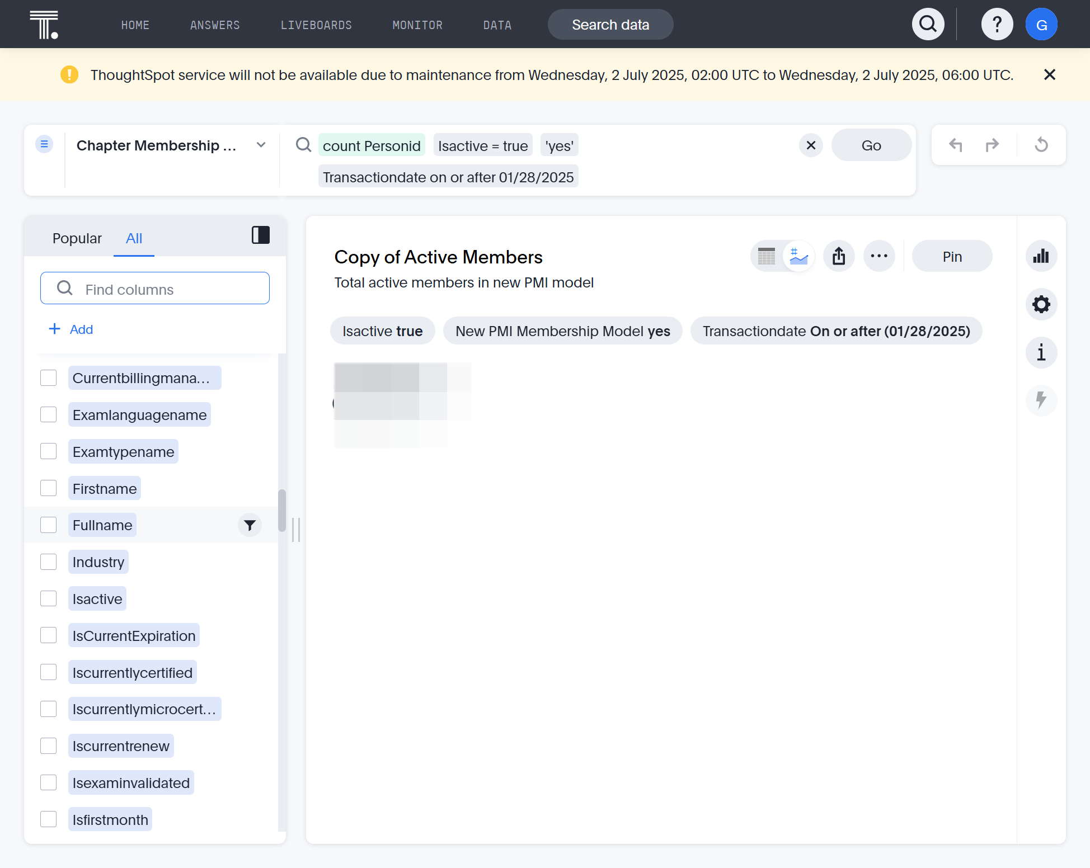
Task: Open the Isactive true filter chip
Action: click(383, 331)
